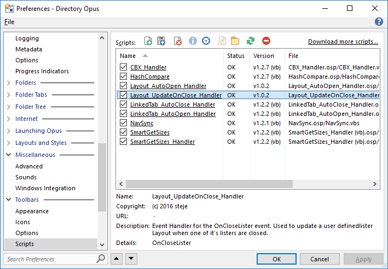
Task: Select the Scripts preferences page
Action: [51, 244]
